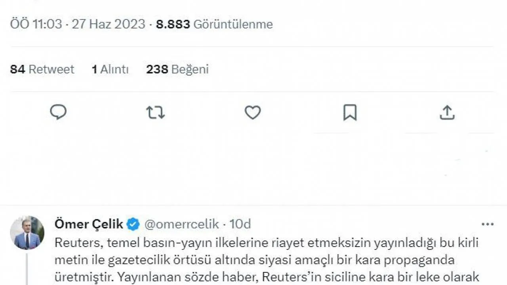Click the thread line under Ömer Çelik's avatar
The image size is (507, 285).
[x=27, y=269]
